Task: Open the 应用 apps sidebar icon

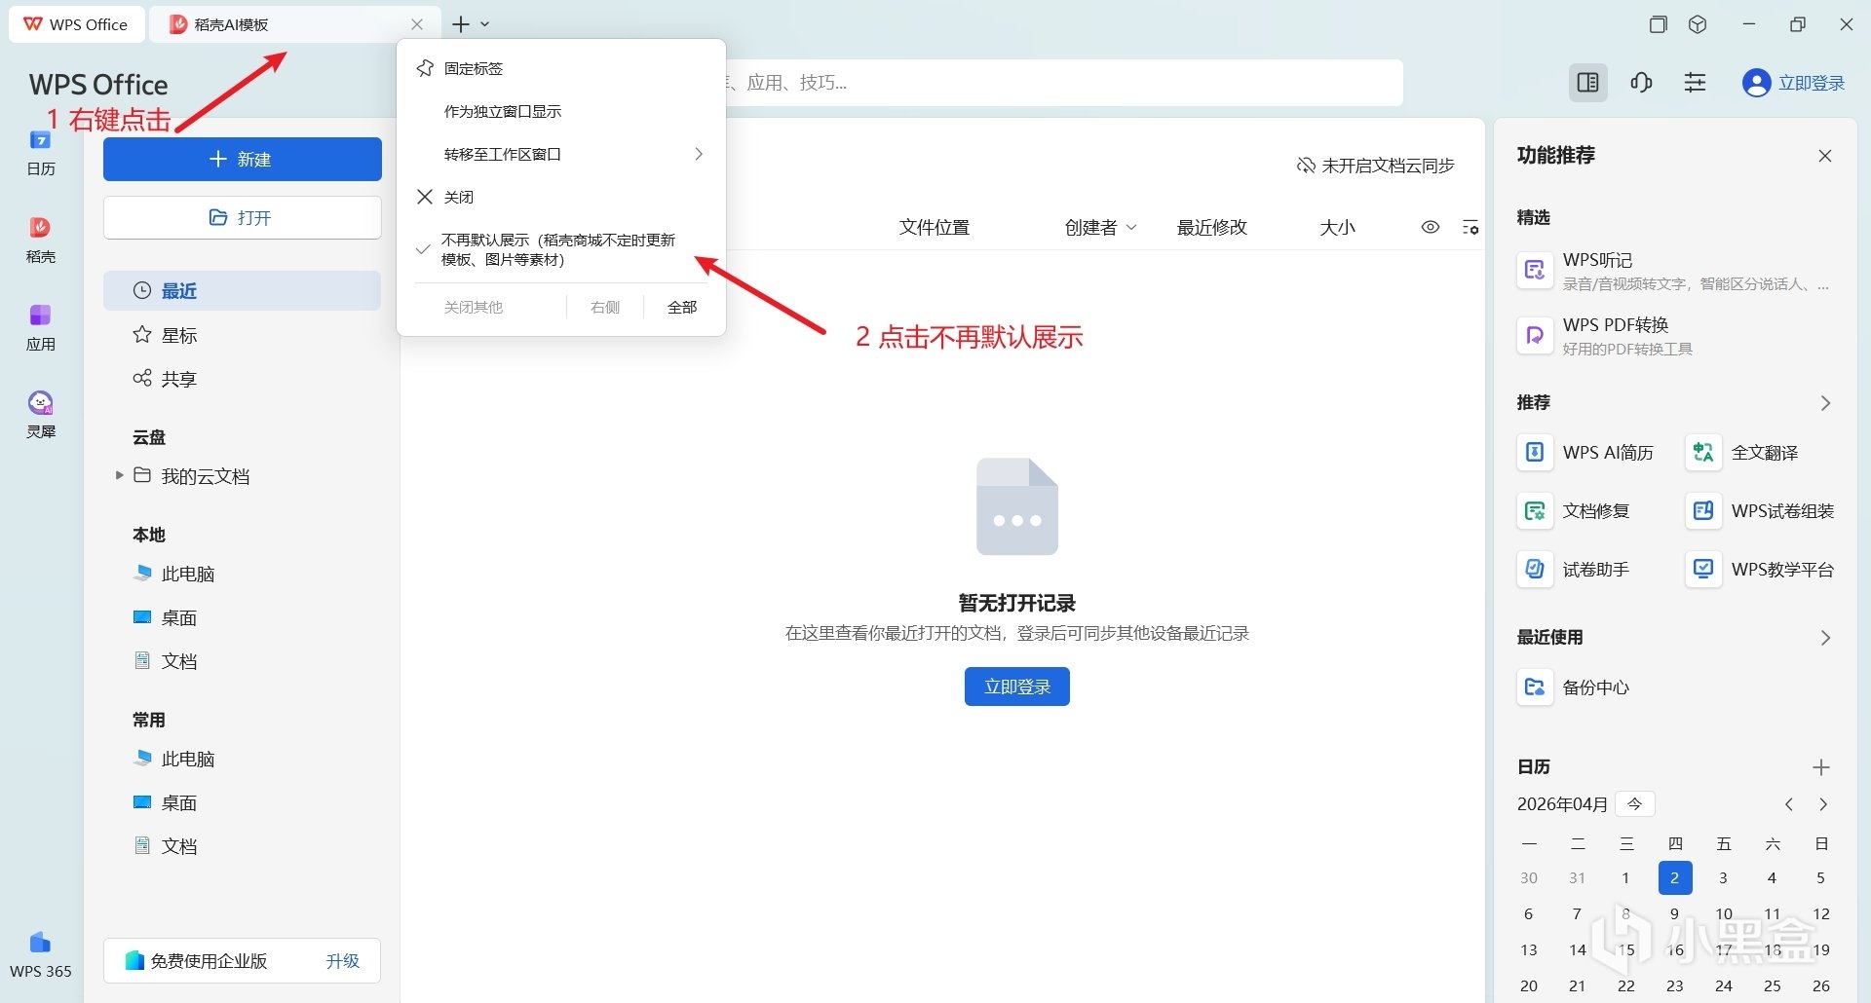Action: click(40, 328)
